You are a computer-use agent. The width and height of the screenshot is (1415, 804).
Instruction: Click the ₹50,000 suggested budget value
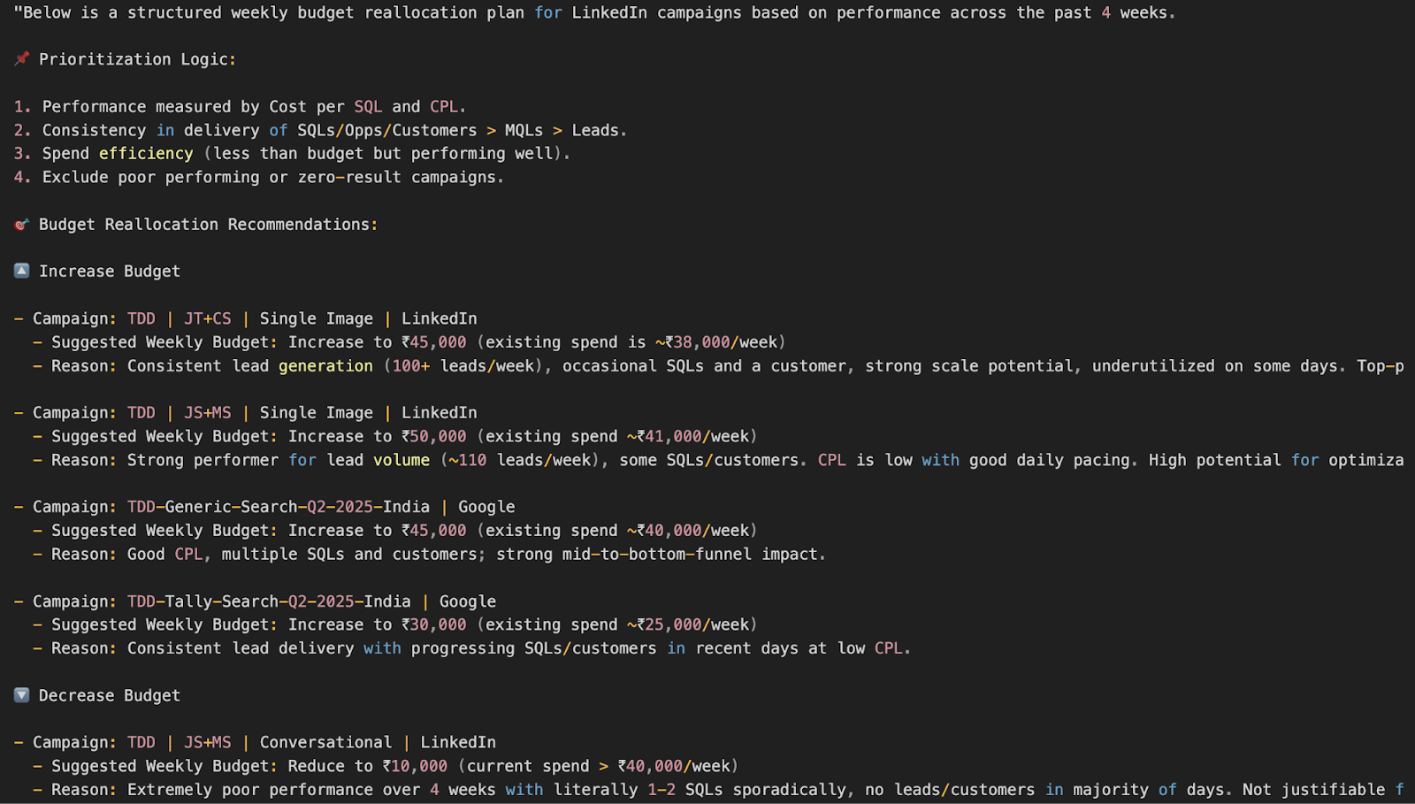tap(433, 437)
